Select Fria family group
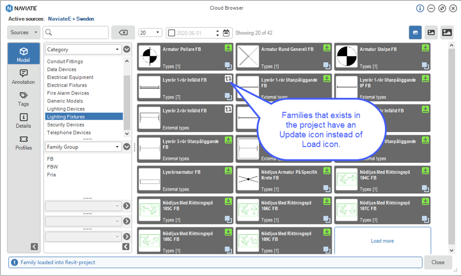461x276 pixels. pyautogui.click(x=52, y=174)
